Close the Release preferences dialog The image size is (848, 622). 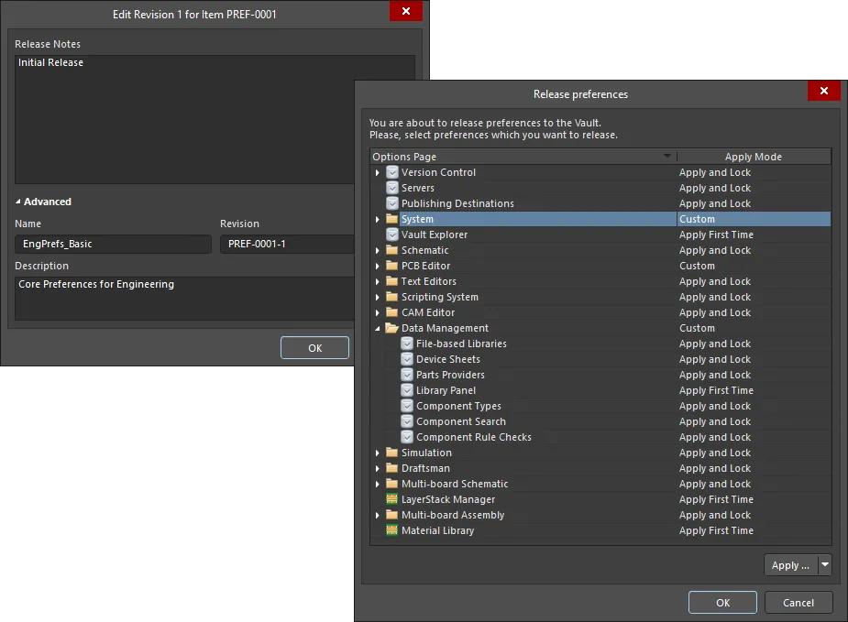[823, 91]
